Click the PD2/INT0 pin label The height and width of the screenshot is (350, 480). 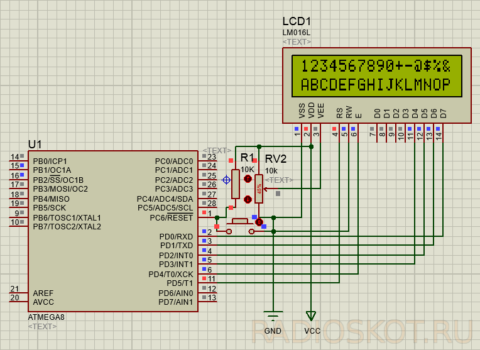pyautogui.click(x=176, y=255)
